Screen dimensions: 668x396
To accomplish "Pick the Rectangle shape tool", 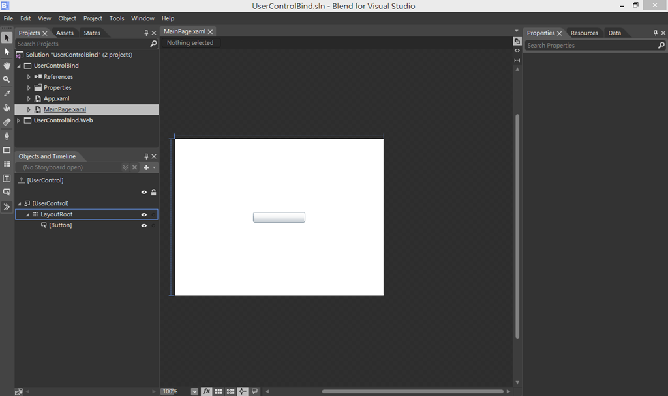I will pos(7,150).
